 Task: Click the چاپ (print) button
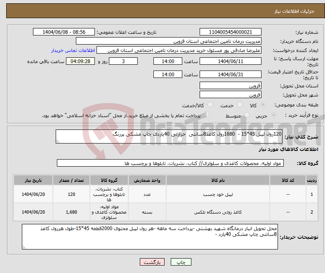coord(181,262)
